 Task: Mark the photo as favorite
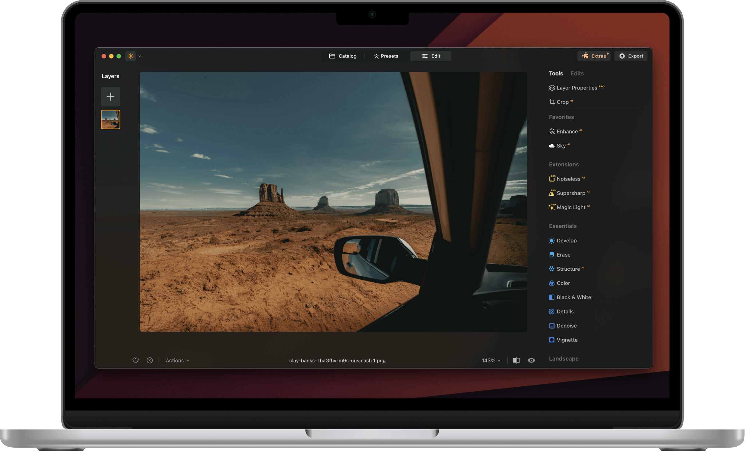point(135,360)
